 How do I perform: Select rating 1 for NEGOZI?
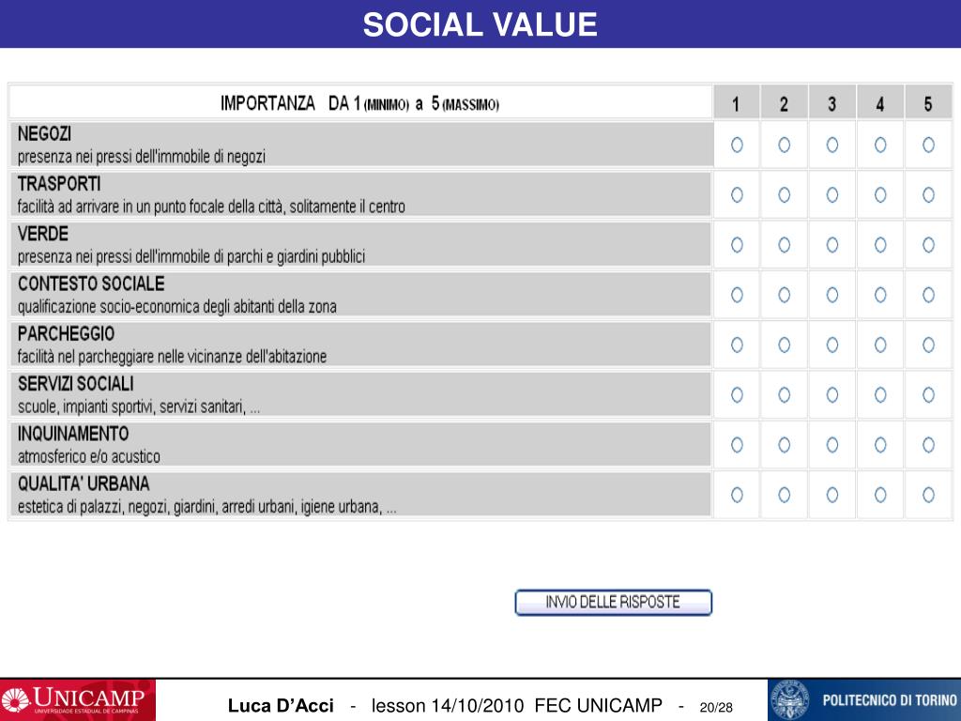(x=737, y=145)
